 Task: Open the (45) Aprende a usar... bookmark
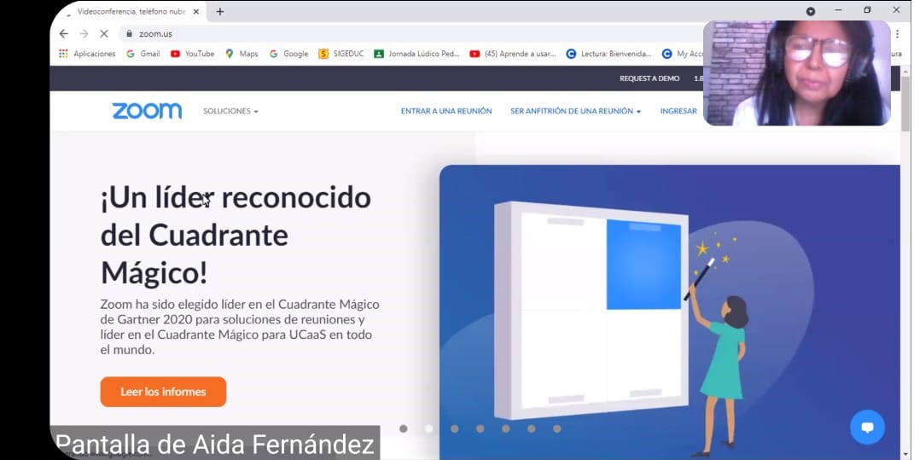coord(513,54)
